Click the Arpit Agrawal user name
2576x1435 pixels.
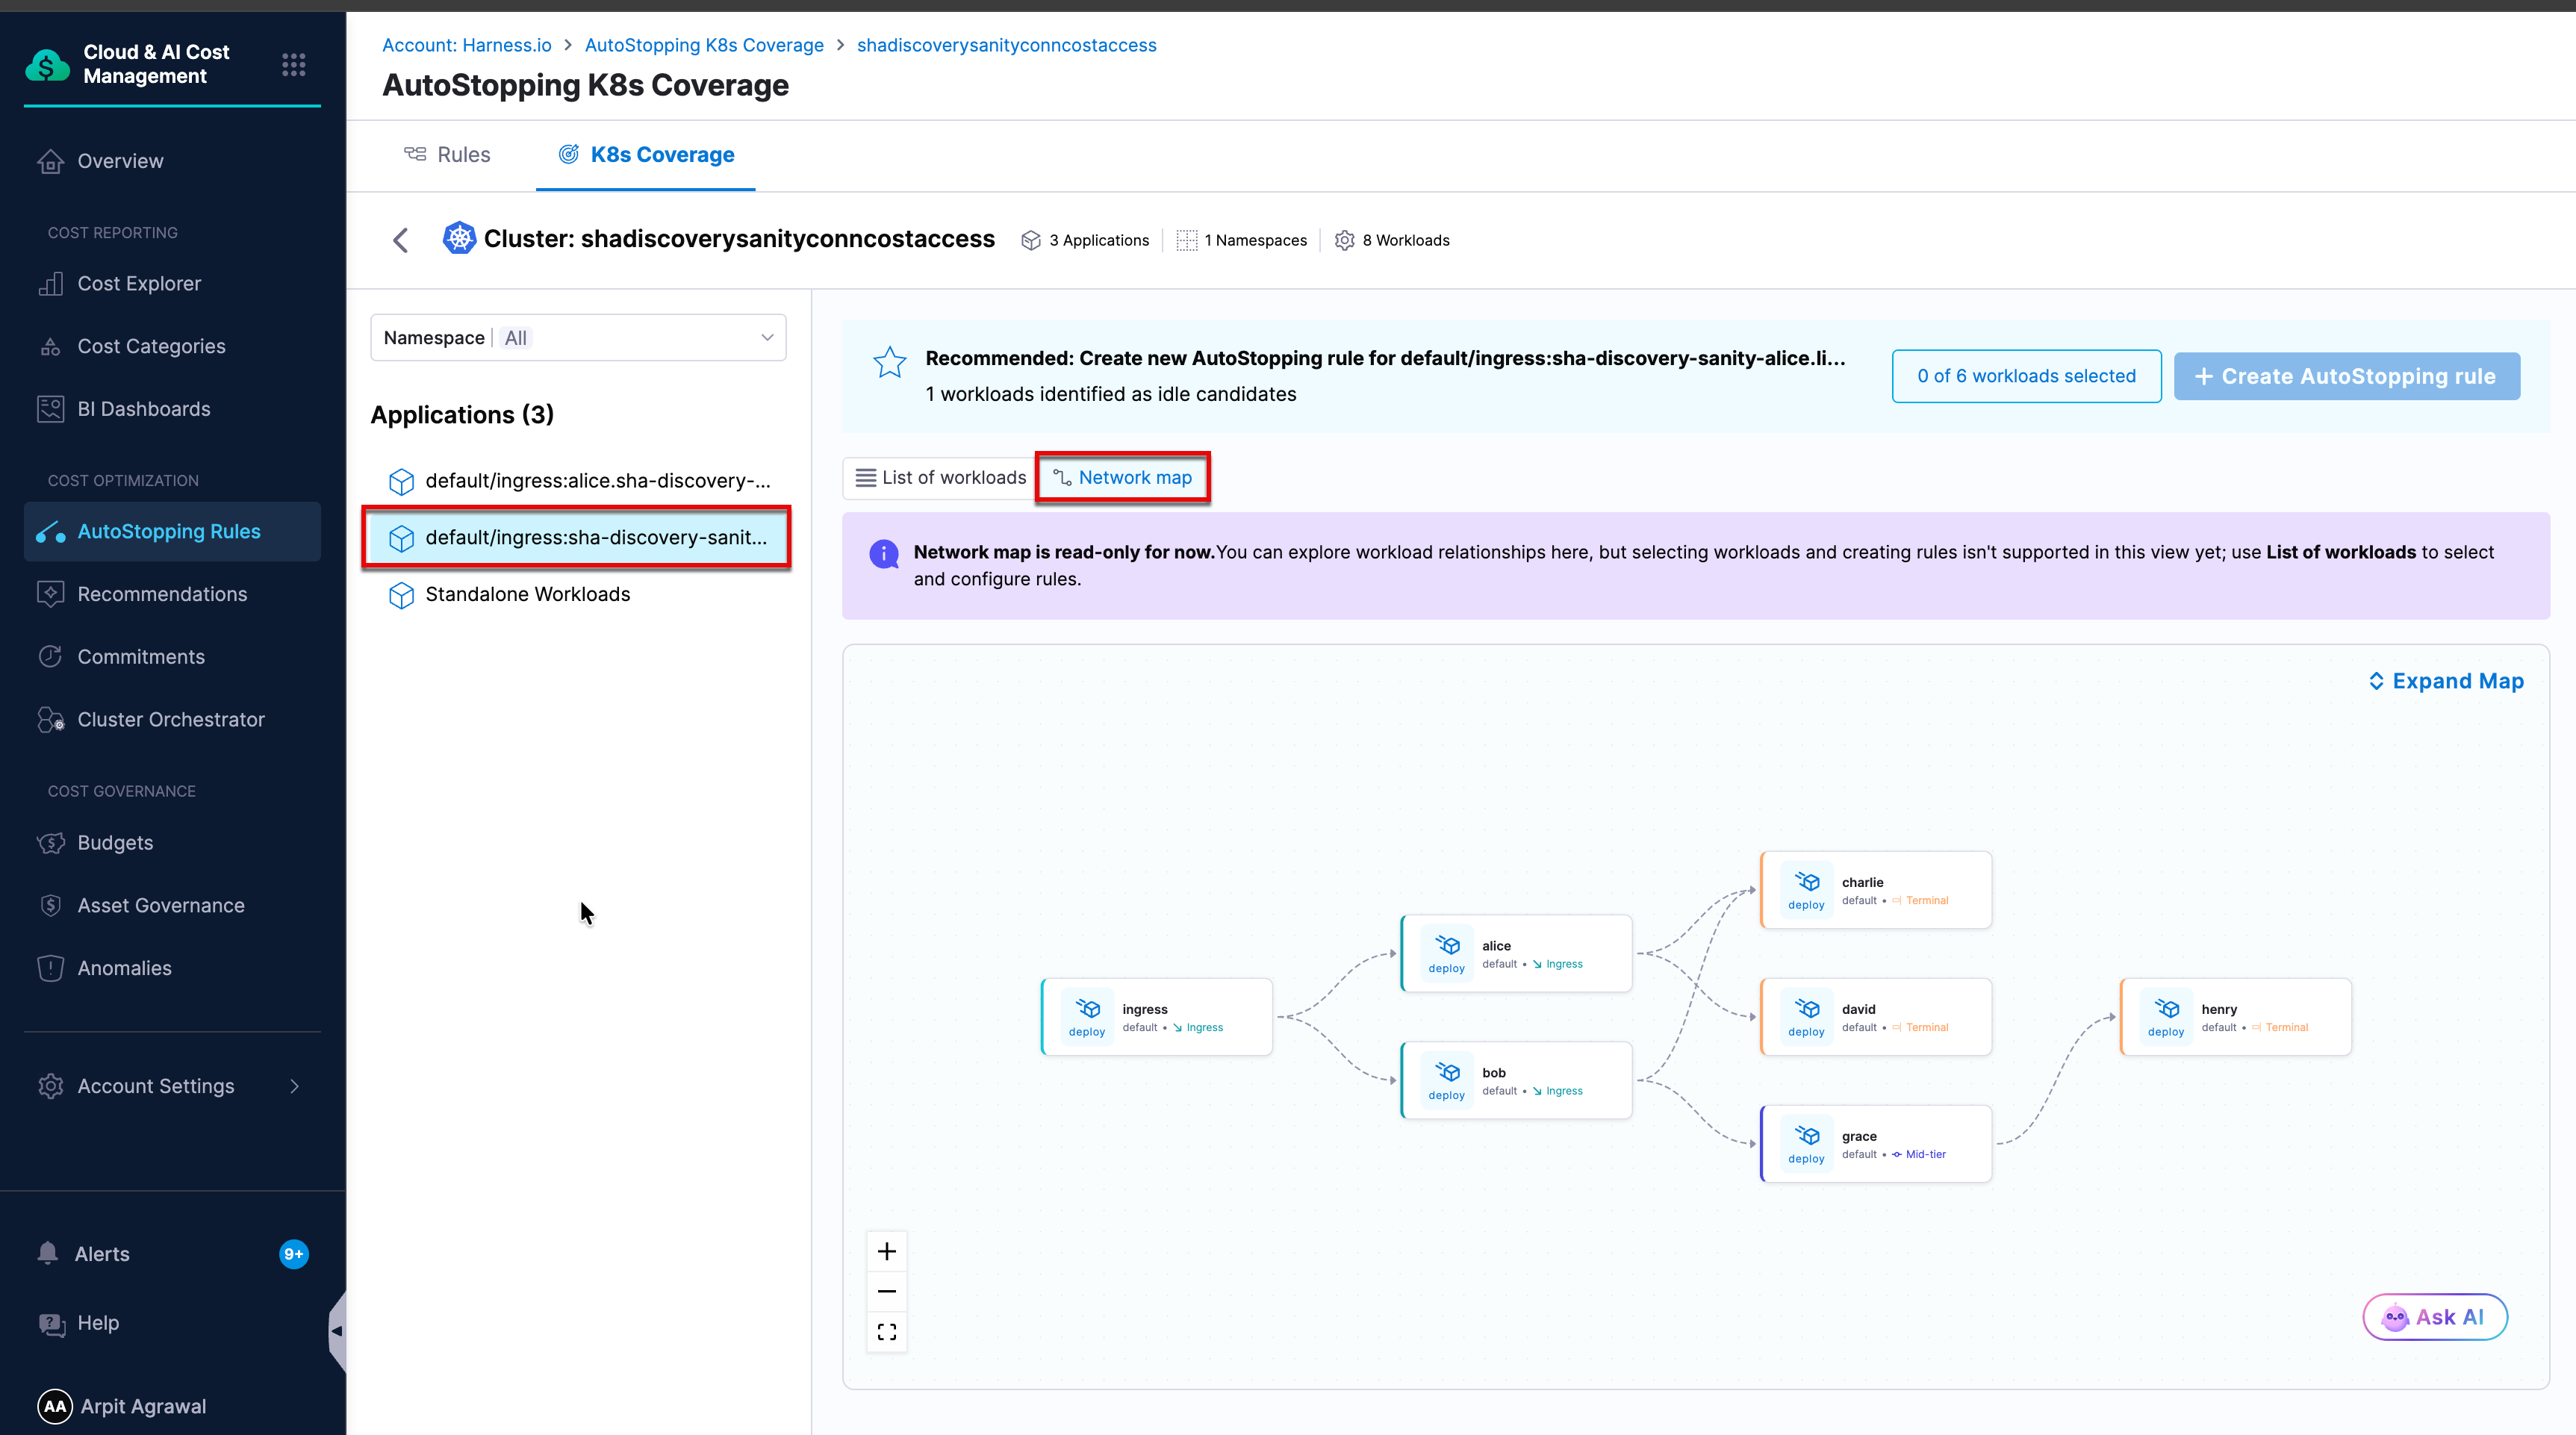[143, 1406]
